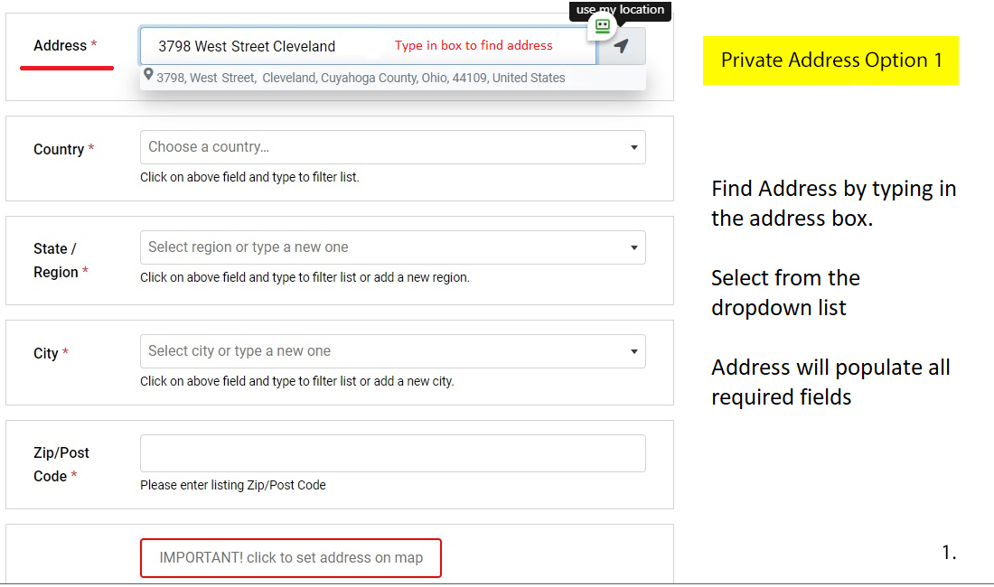Viewport: 994px width, 587px height.
Task: Click the 'Please enter listing Zip/Post Code' hint
Action: coord(233,485)
